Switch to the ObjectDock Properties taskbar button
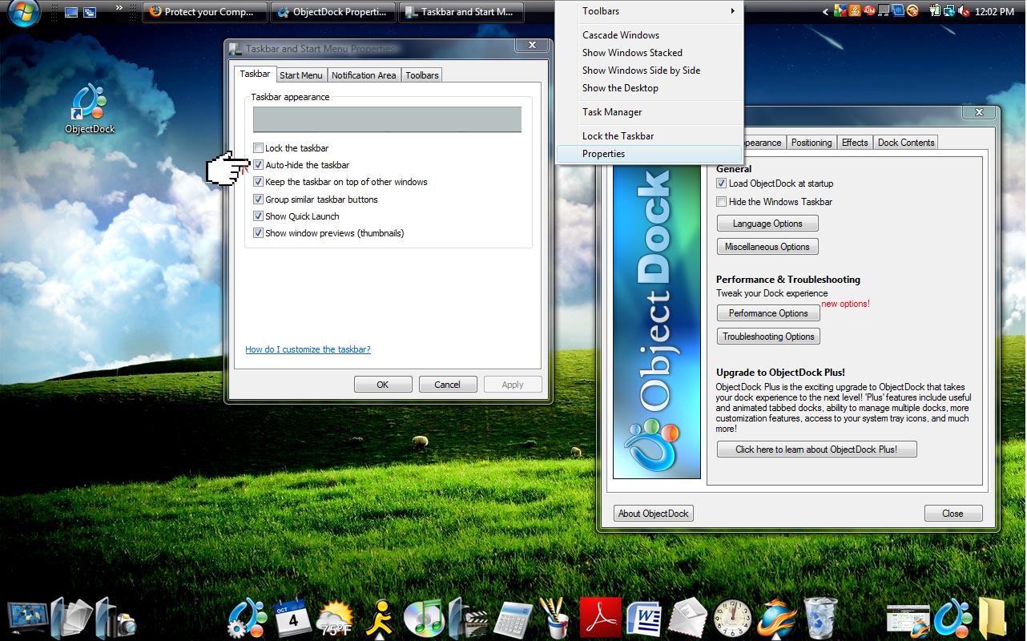The image size is (1027, 641). [333, 12]
